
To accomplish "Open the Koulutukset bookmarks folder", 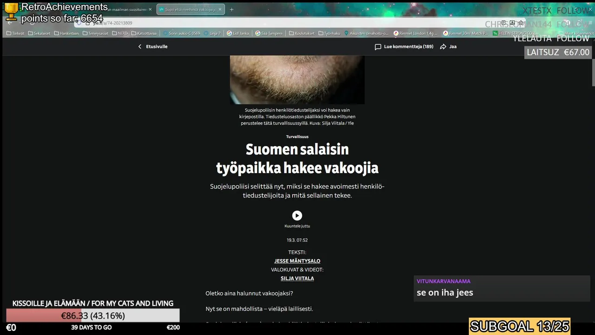I will pos(301,33).
